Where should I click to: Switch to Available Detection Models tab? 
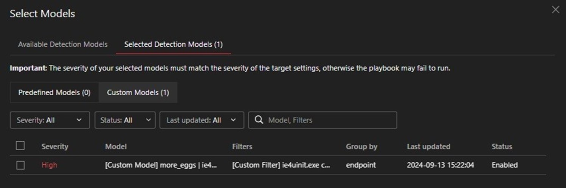pos(63,44)
